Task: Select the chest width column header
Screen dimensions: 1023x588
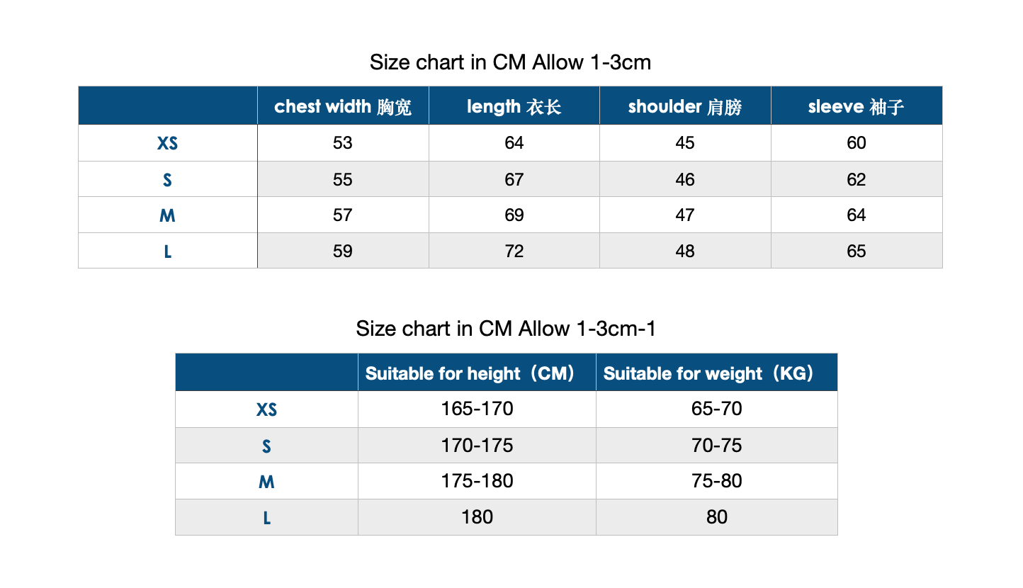Action: coord(343,106)
